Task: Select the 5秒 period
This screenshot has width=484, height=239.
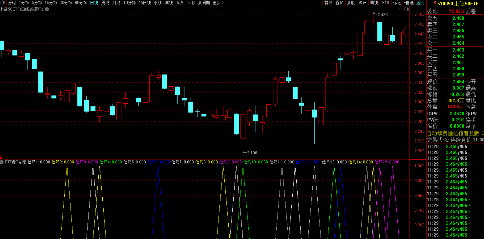Action: (180, 3)
